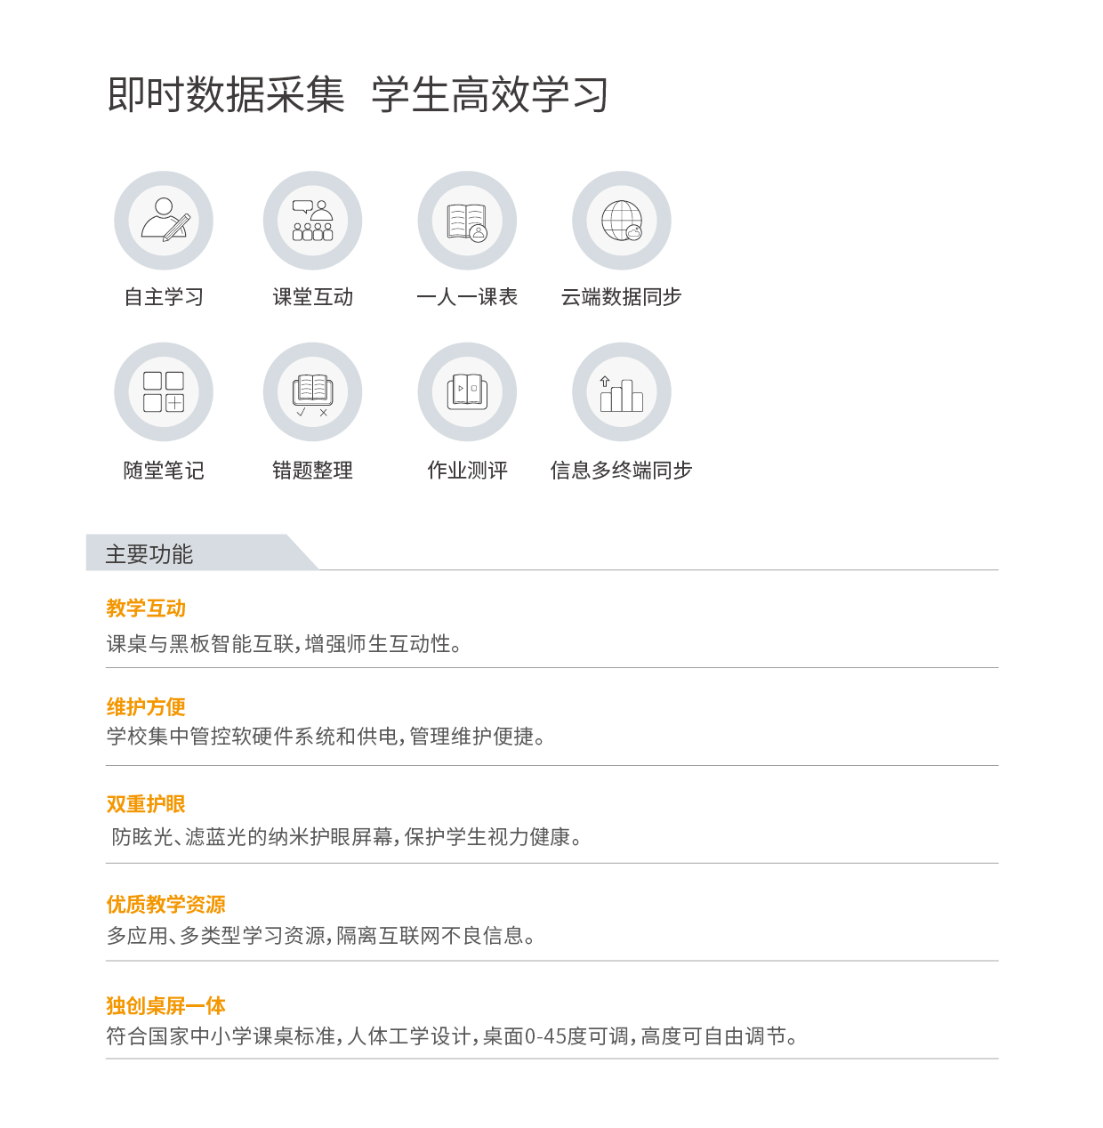Click the 云端数据同步 globe icon
The image size is (1103, 1128).
click(x=621, y=221)
